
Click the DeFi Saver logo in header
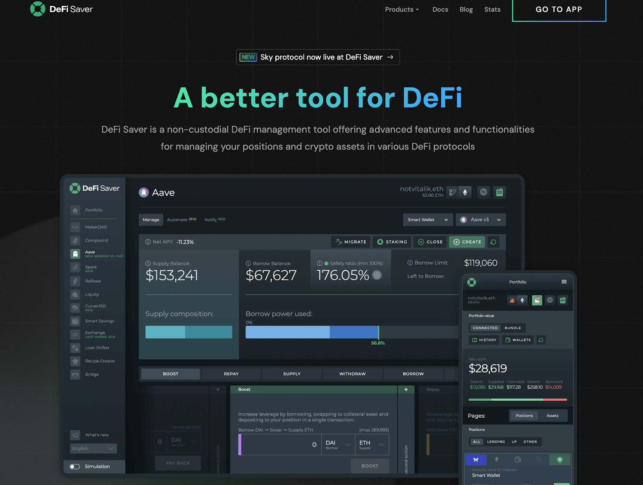click(x=61, y=9)
